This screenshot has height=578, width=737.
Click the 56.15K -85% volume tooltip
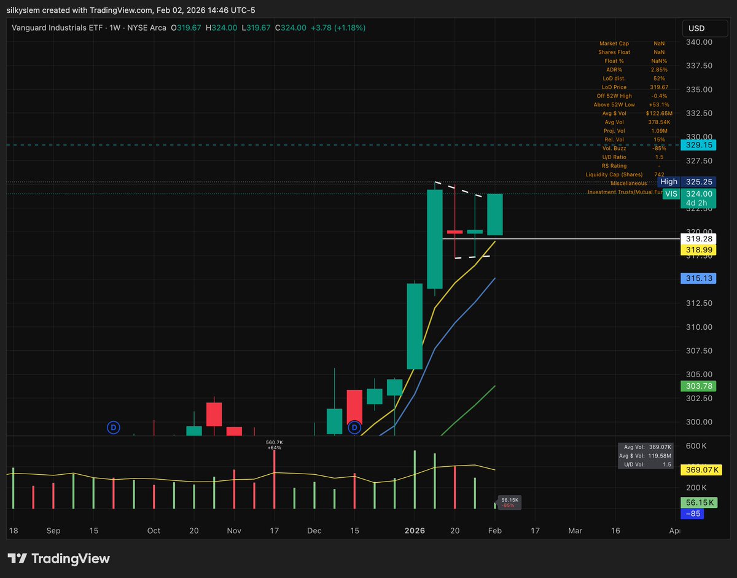click(510, 502)
